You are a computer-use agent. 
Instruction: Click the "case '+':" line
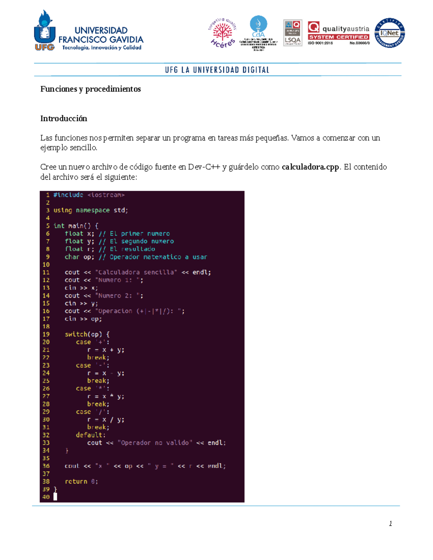point(93,342)
